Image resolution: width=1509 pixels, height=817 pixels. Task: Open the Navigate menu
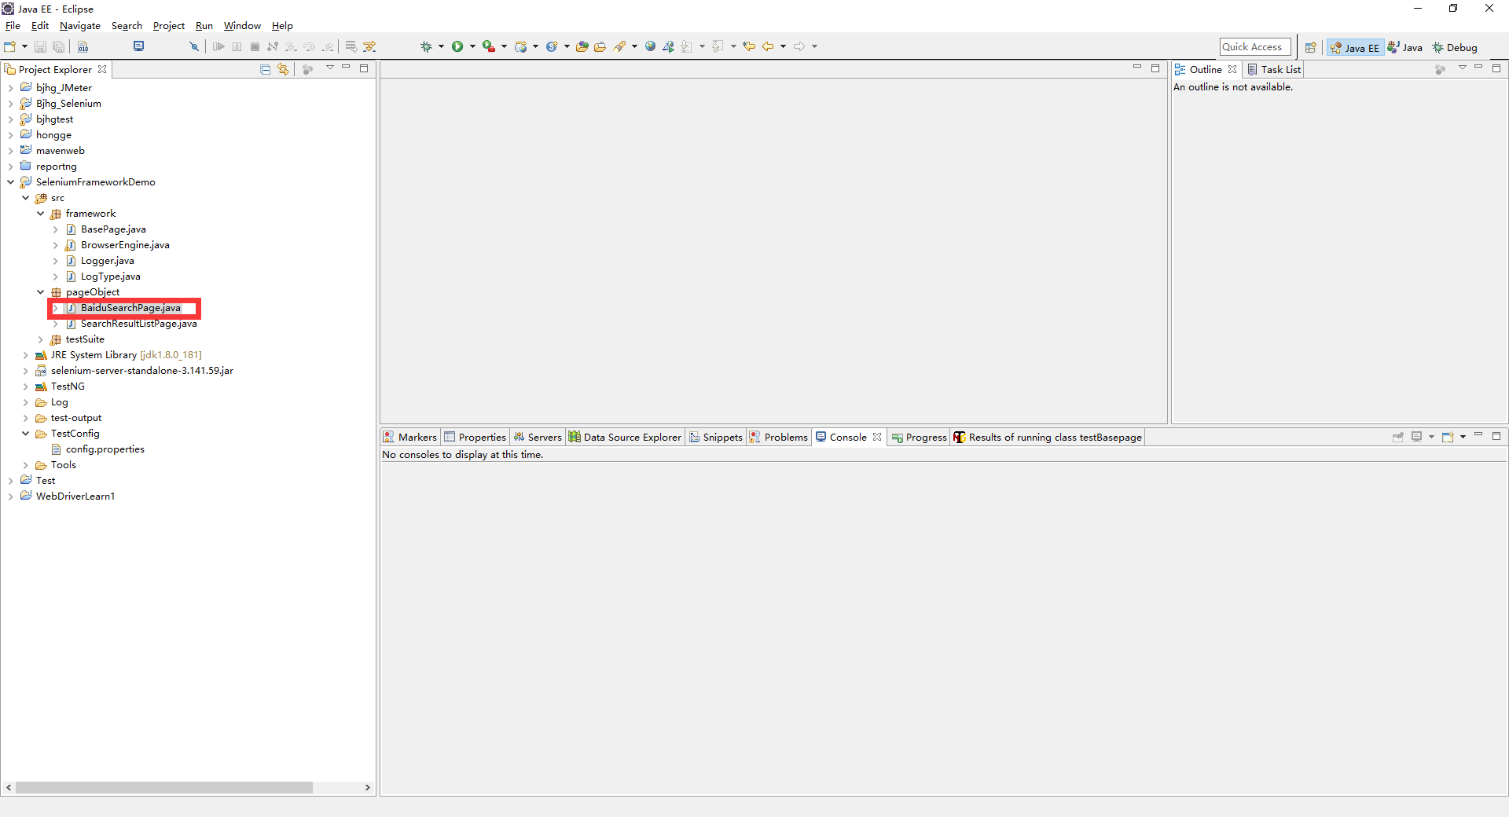[79, 26]
